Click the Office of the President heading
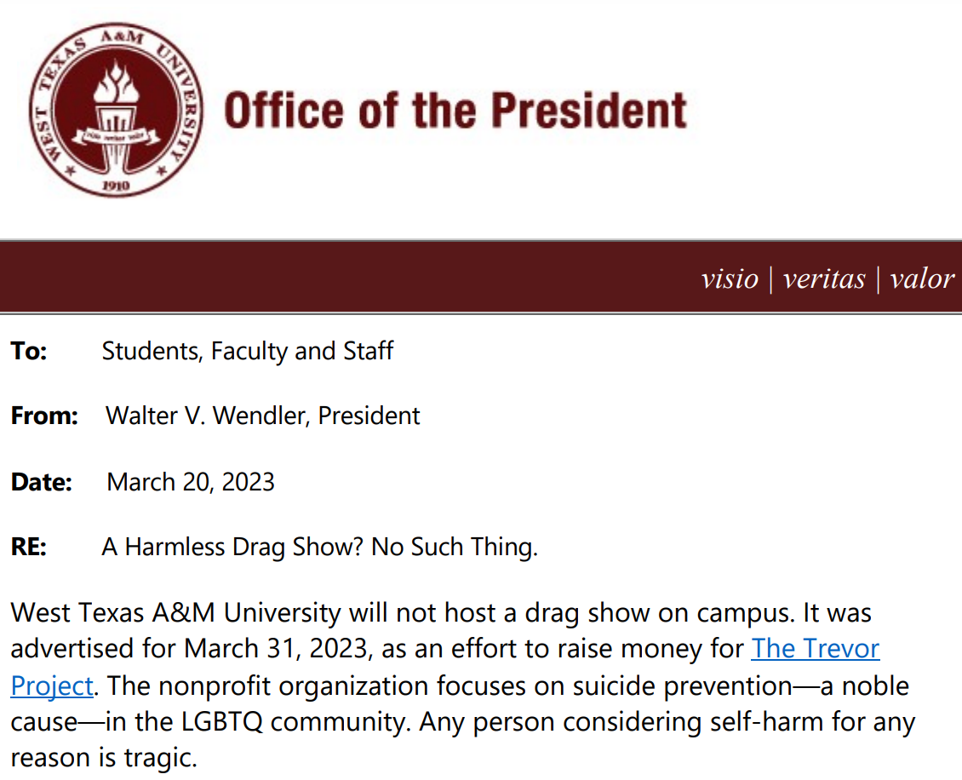 tap(455, 111)
